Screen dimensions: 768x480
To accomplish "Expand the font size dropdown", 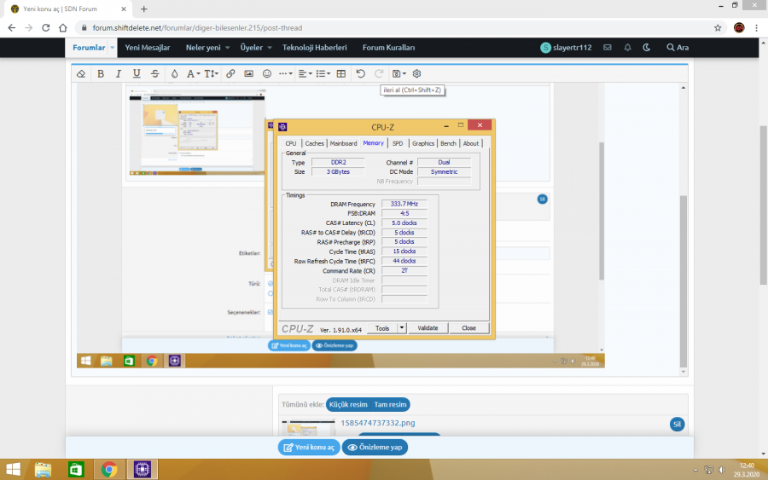I will [211, 74].
